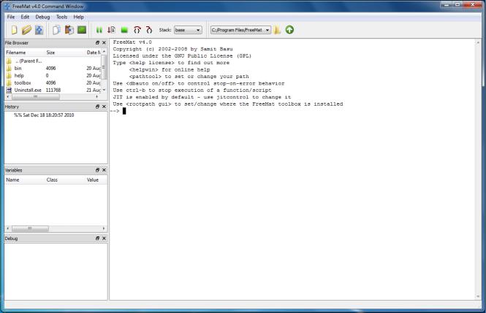Maximize the FreeMat window

coord(457,4)
